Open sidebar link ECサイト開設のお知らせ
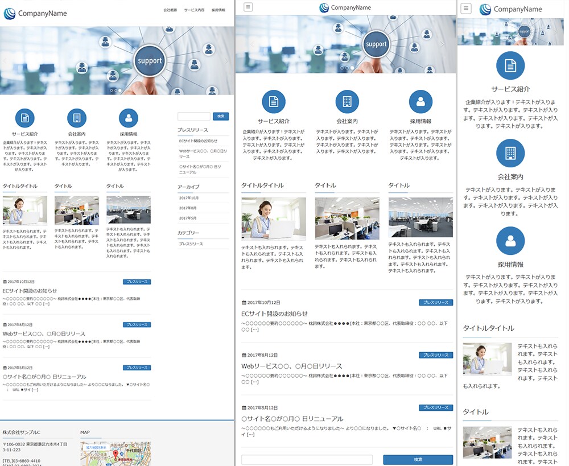Screen dimensions: 569x466 pyautogui.click(x=198, y=141)
